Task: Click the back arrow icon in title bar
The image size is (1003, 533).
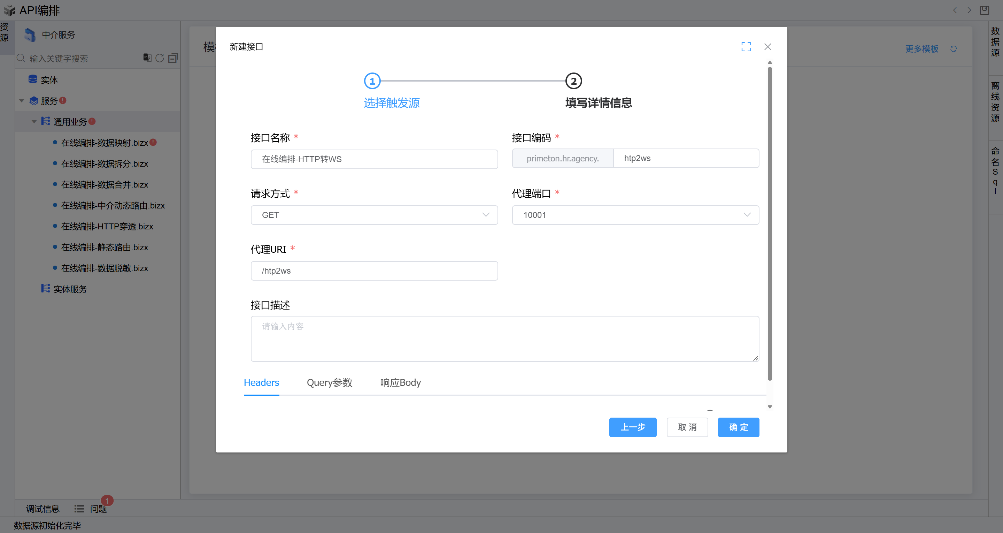Action: (x=955, y=10)
